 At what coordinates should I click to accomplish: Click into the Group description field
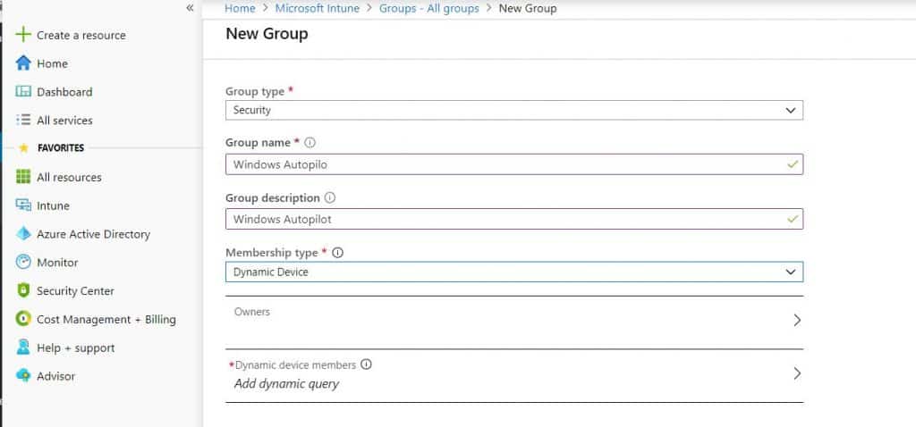pos(514,220)
